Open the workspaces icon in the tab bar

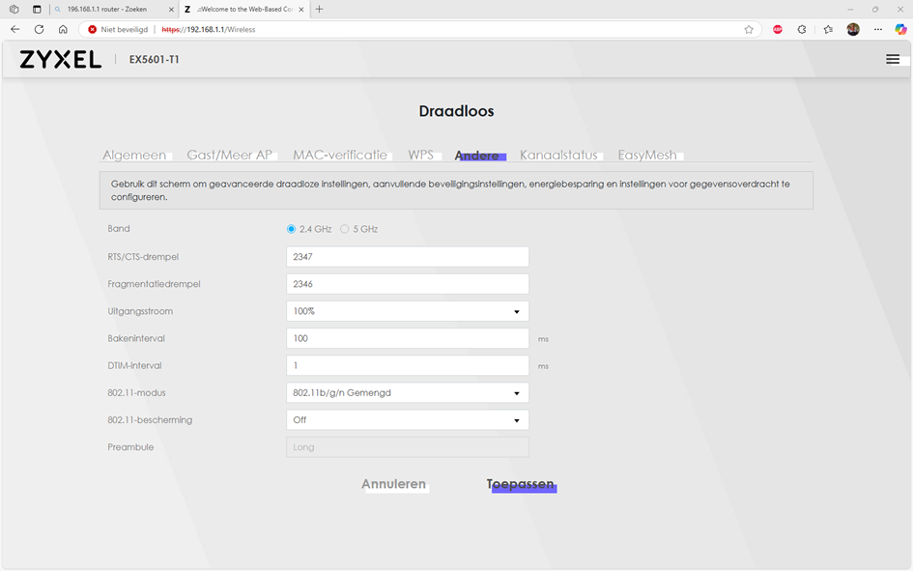14,10
